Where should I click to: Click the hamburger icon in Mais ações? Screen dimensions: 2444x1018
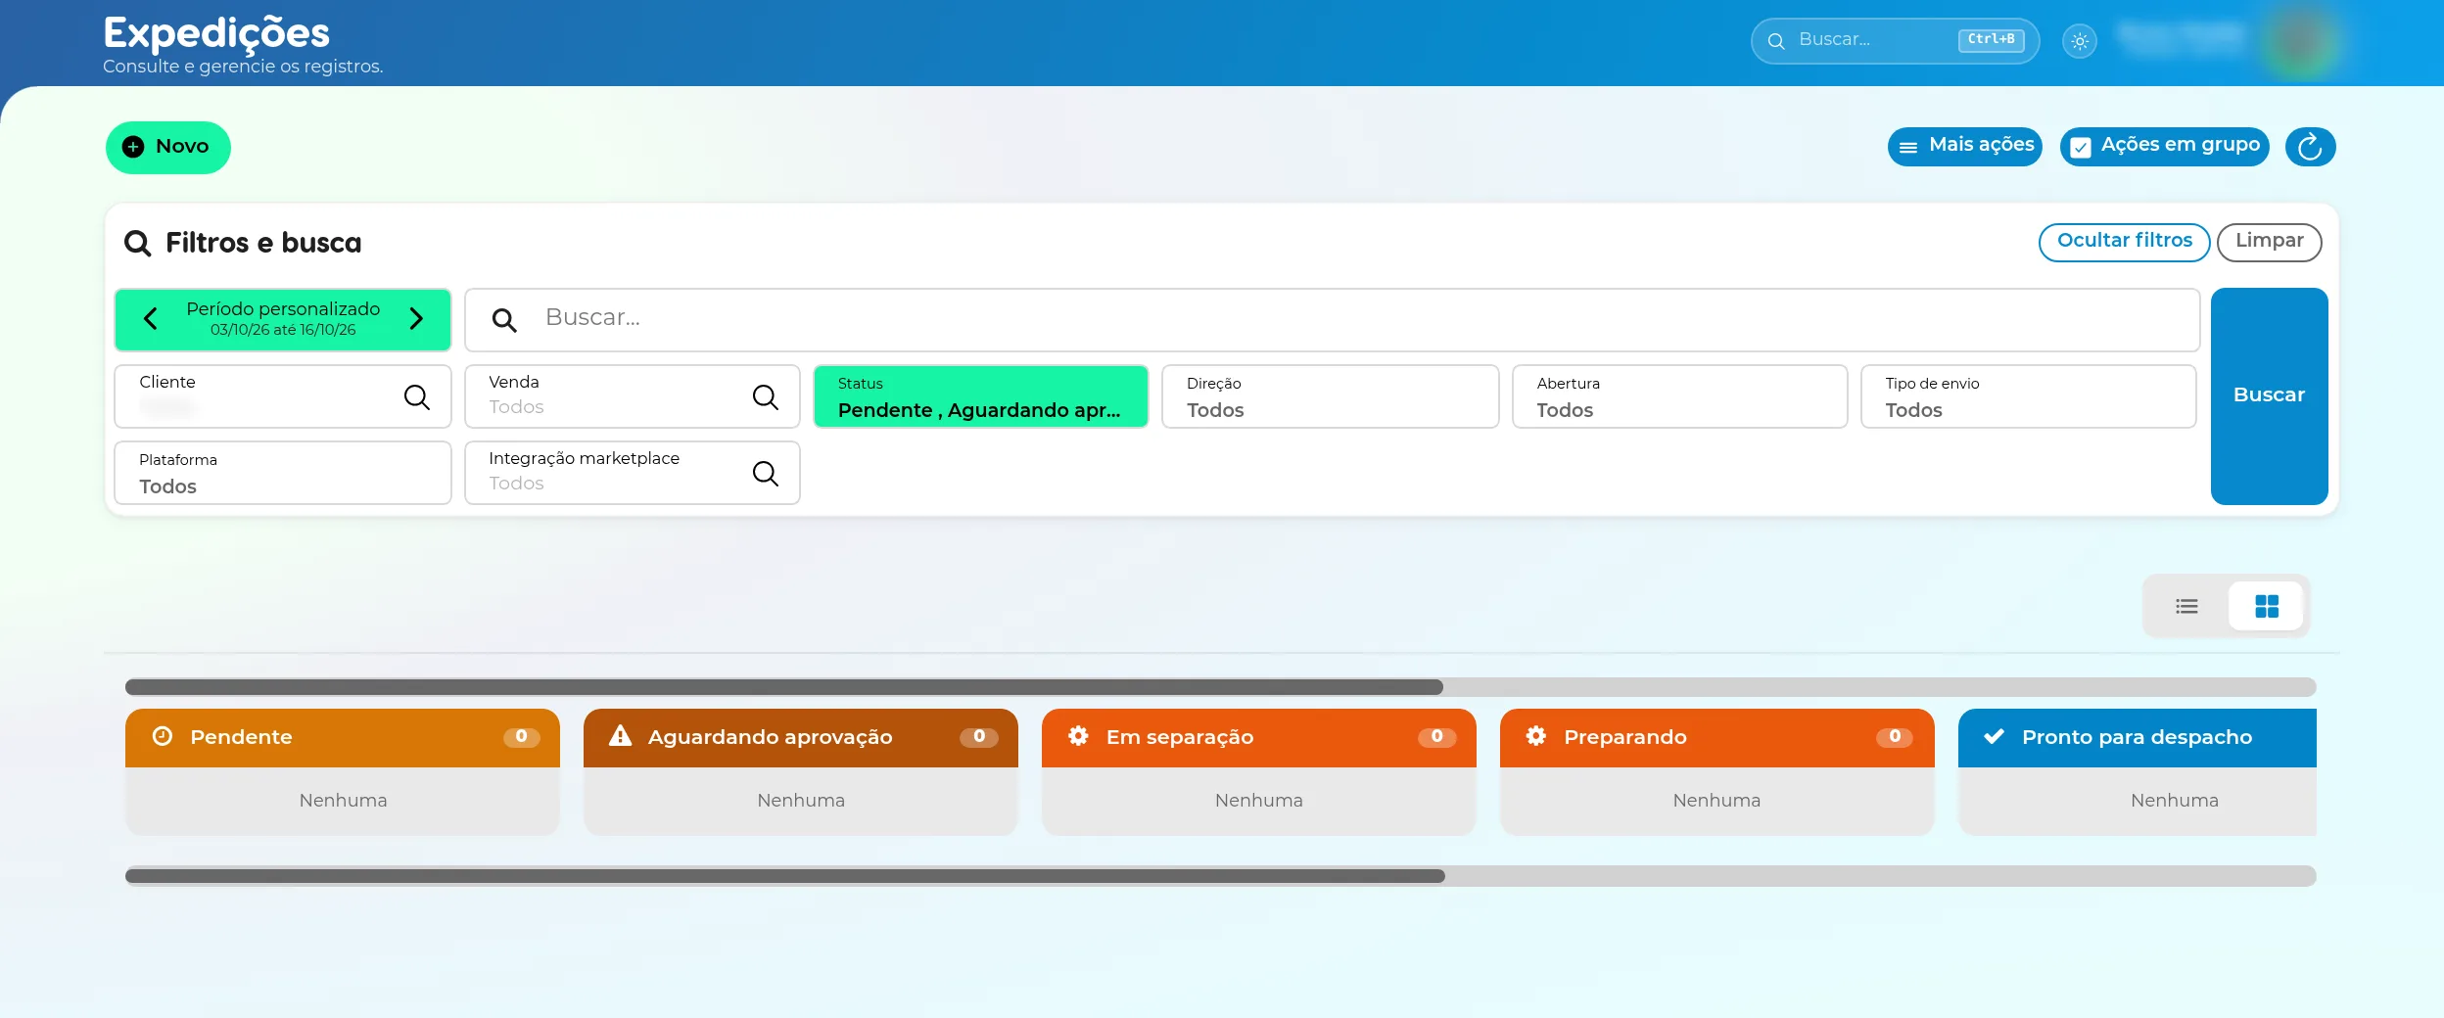point(1908,148)
